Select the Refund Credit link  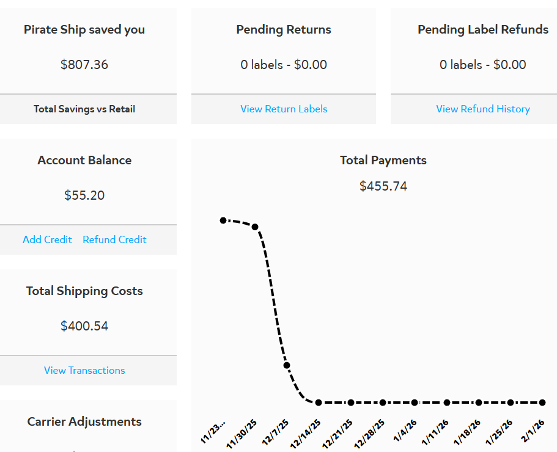point(114,240)
